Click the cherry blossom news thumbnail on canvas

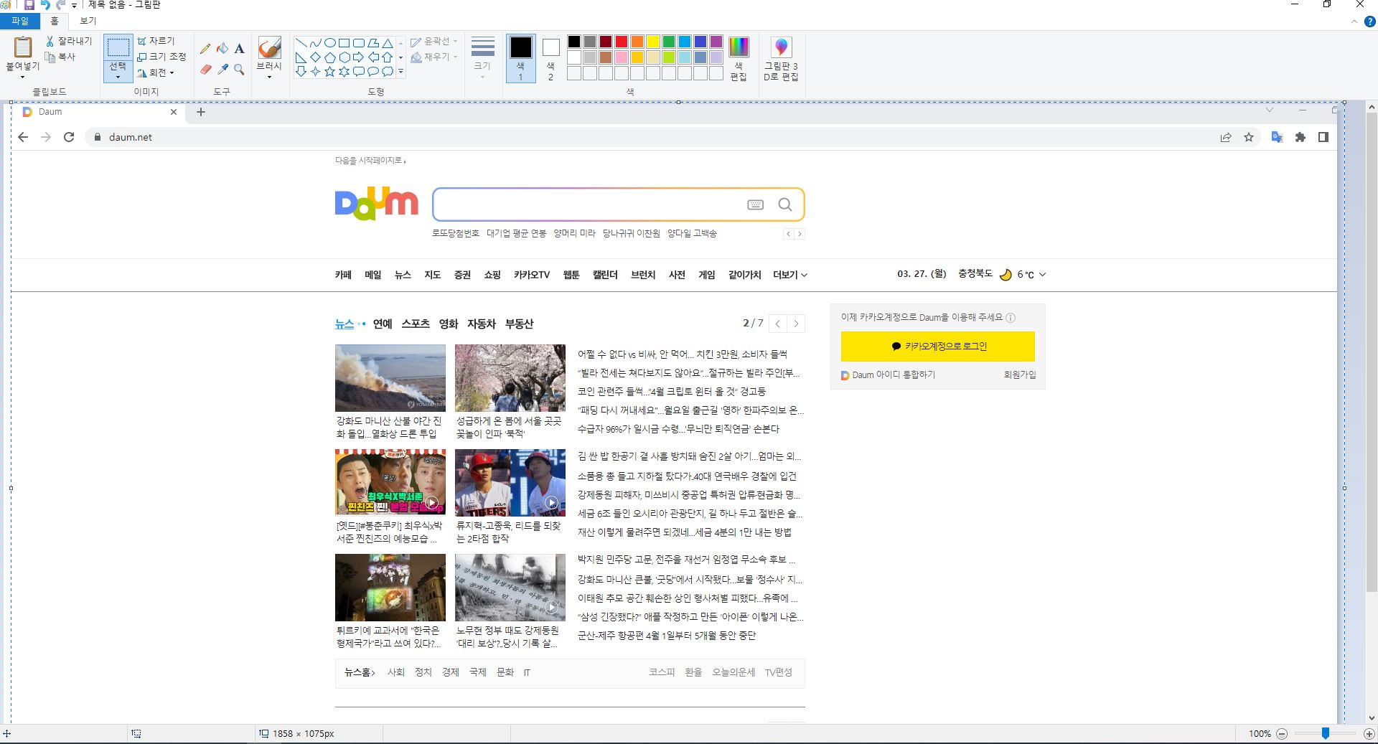(x=510, y=378)
